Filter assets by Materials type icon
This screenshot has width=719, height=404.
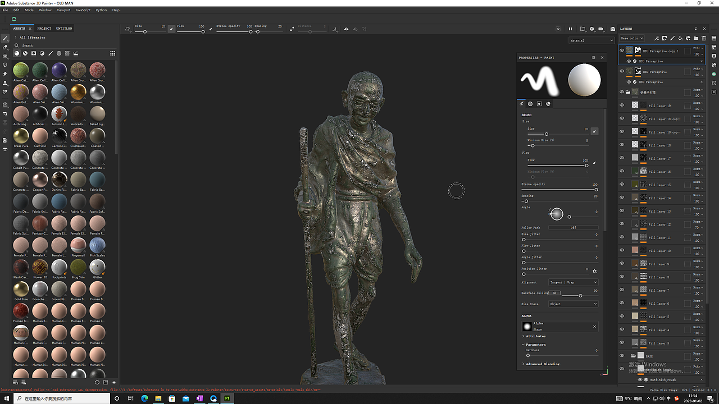[x=17, y=53]
